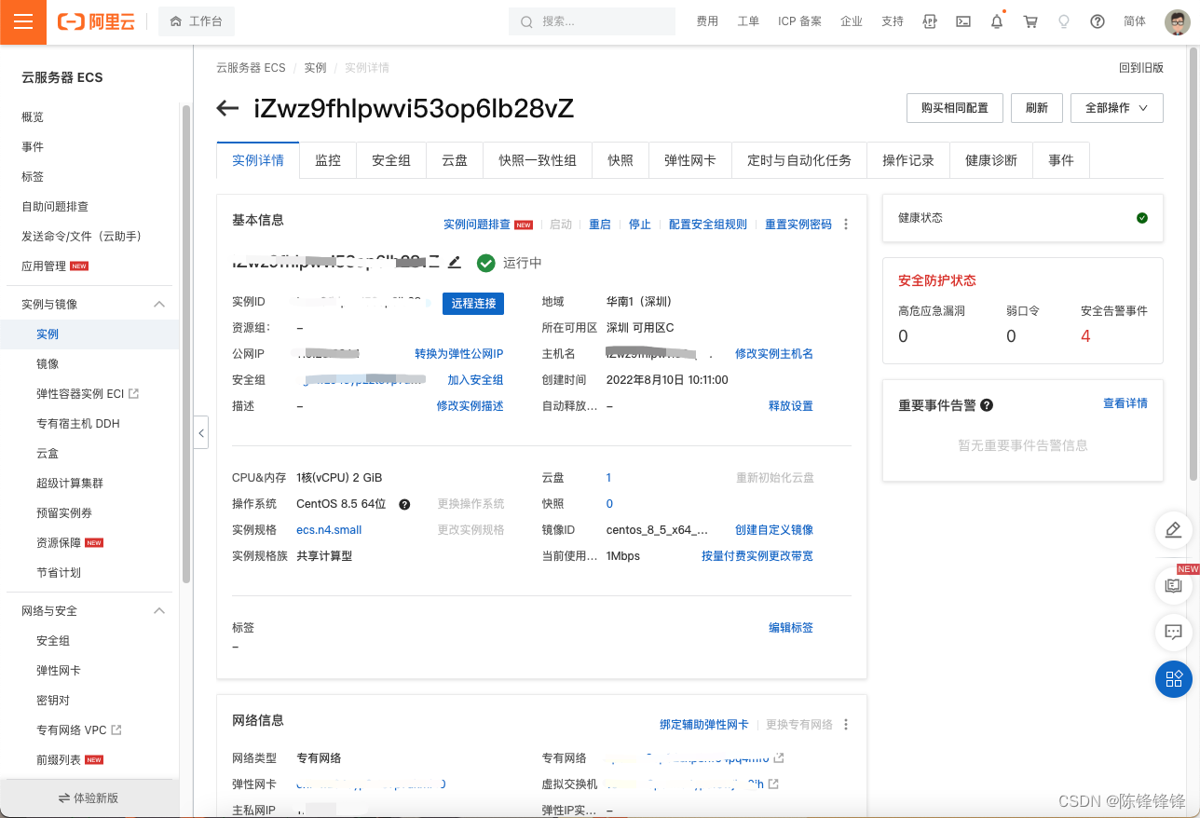The width and height of the screenshot is (1200, 818).
Task: Click the search input field
Action: point(592,20)
